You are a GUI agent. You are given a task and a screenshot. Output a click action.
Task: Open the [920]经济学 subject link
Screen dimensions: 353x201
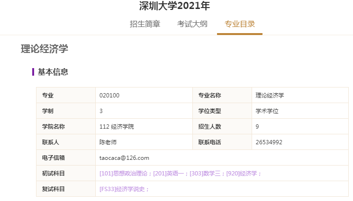coord(242,174)
